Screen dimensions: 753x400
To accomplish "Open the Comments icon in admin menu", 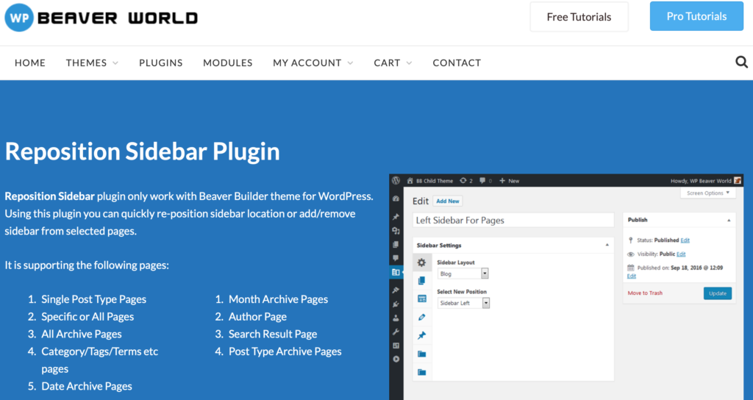I will pyautogui.click(x=396, y=258).
